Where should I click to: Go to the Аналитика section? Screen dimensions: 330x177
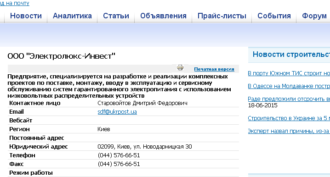pyautogui.click(x=72, y=16)
